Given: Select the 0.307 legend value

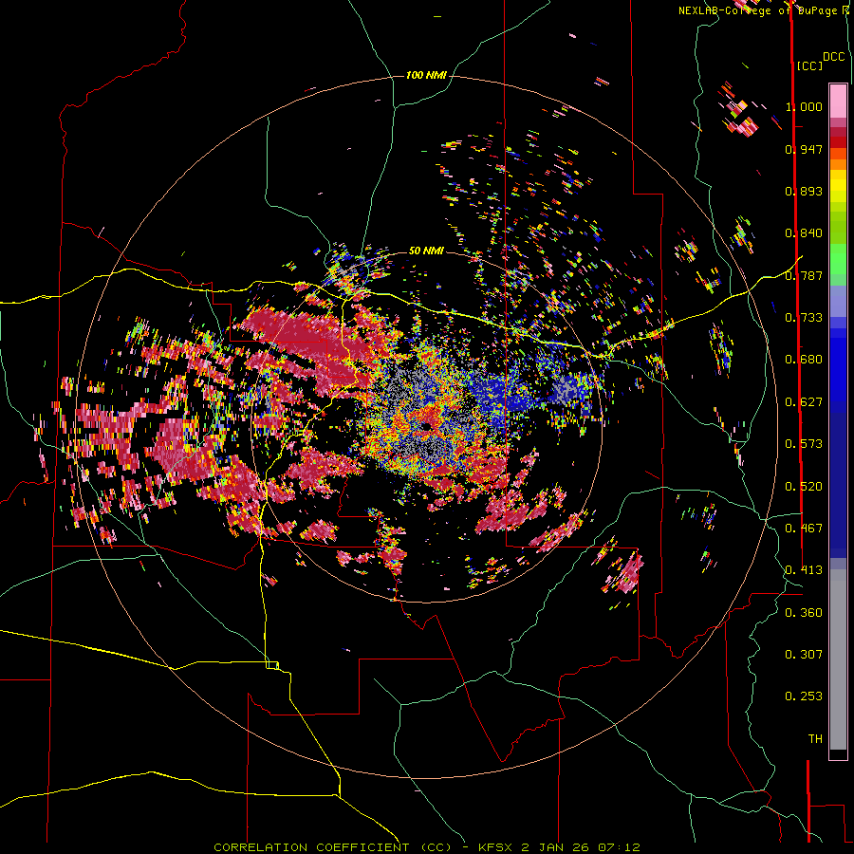Looking at the screenshot, I should 804,655.
